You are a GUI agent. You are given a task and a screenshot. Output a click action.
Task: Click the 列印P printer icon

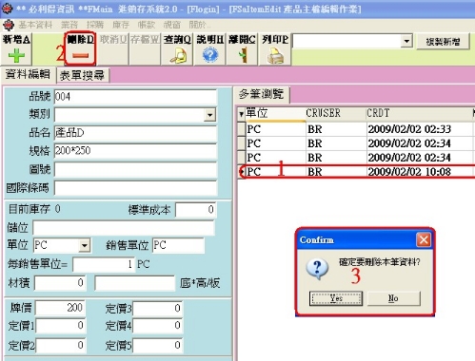[275, 56]
